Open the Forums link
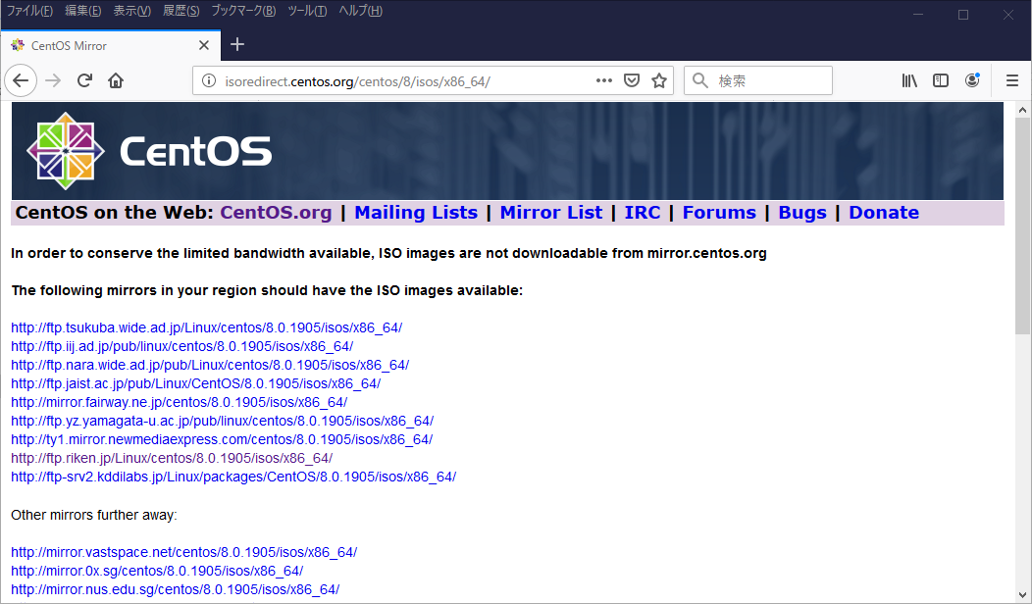 click(719, 213)
